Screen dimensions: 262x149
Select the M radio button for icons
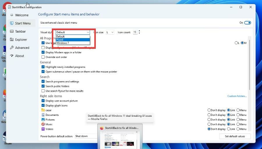tap(242, 43)
